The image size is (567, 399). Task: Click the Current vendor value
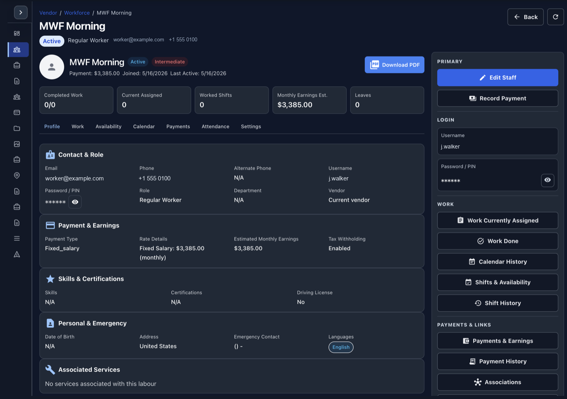349,200
